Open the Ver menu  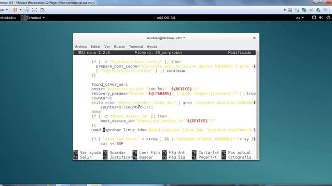tap(107, 47)
